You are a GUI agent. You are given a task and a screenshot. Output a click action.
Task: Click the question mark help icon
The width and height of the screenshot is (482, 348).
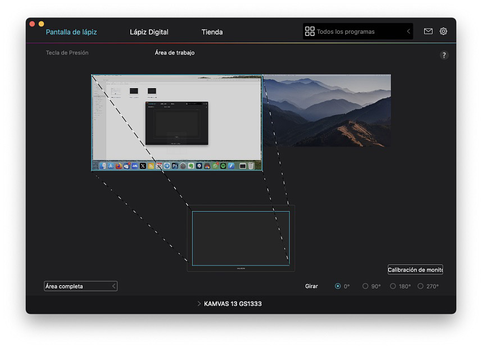[444, 55]
